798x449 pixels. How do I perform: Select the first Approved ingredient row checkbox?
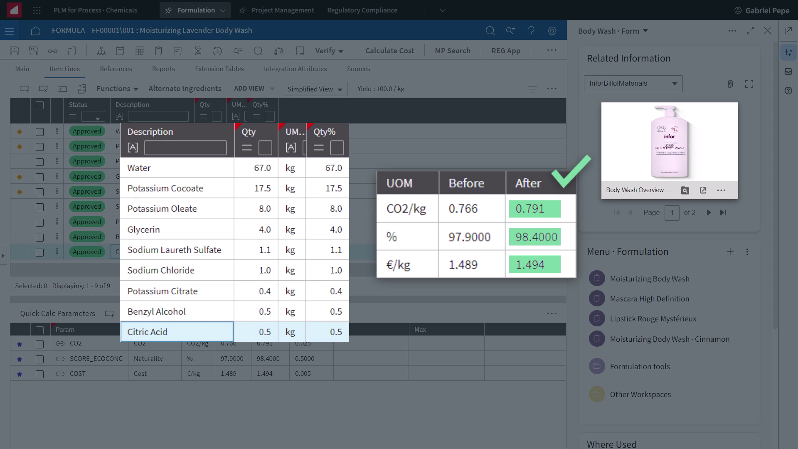pyautogui.click(x=39, y=132)
